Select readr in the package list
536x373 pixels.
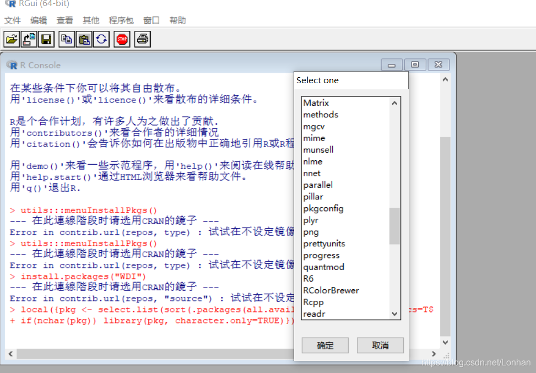(x=345, y=314)
